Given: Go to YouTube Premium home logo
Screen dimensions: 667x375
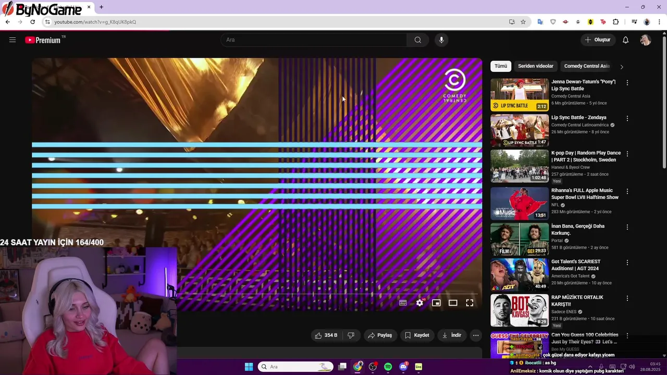Looking at the screenshot, I should pos(43,40).
